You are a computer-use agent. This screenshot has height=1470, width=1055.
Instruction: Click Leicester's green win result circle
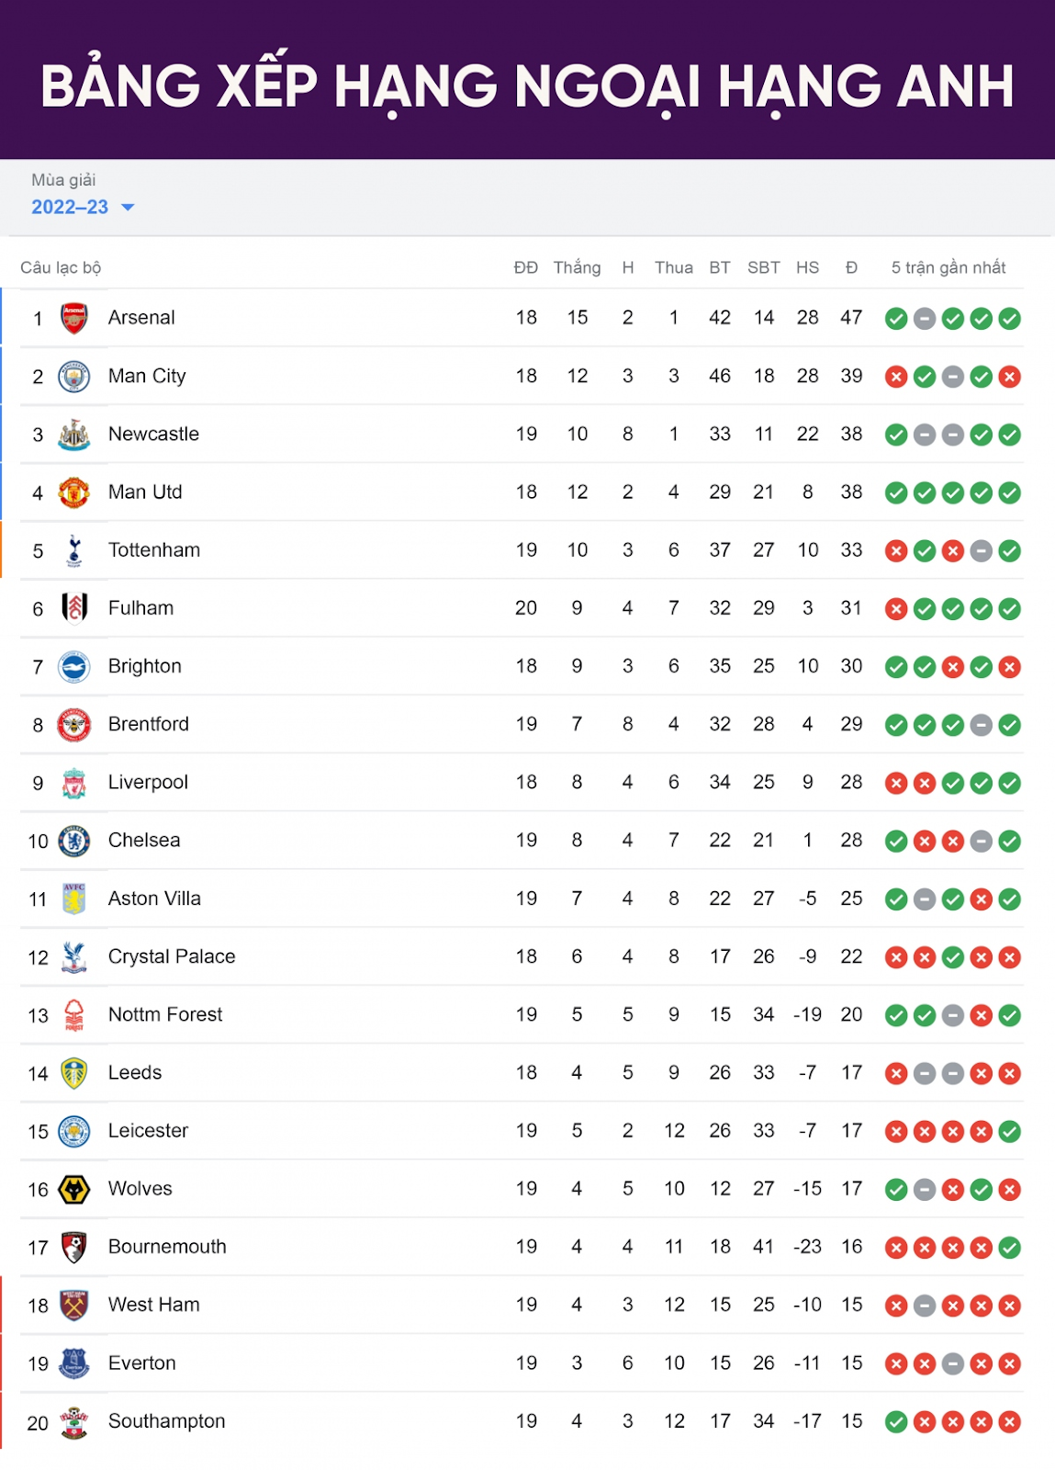coord(1009,1132)
